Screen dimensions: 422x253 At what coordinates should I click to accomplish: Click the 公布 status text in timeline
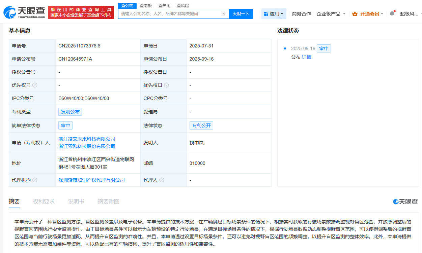click(x=296, y=57)
